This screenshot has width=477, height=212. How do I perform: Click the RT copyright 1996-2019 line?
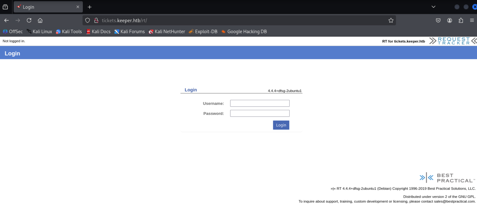click(x=403, y=188)
